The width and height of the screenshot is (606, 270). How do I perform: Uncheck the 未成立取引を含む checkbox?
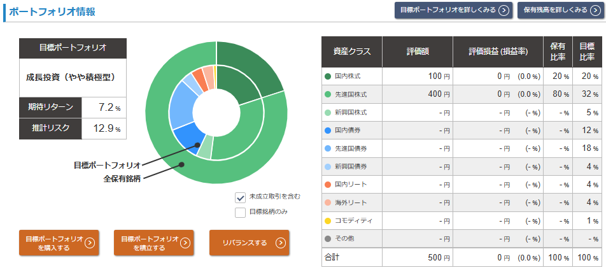[240, 197]
